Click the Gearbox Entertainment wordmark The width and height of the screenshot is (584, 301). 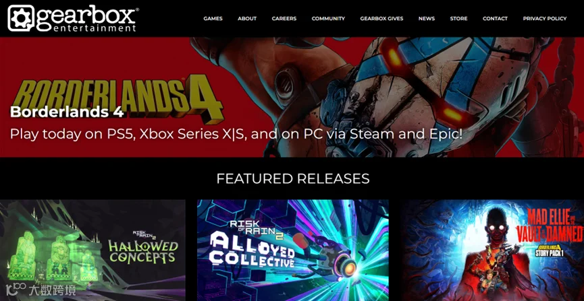click(x=88, y=19)
